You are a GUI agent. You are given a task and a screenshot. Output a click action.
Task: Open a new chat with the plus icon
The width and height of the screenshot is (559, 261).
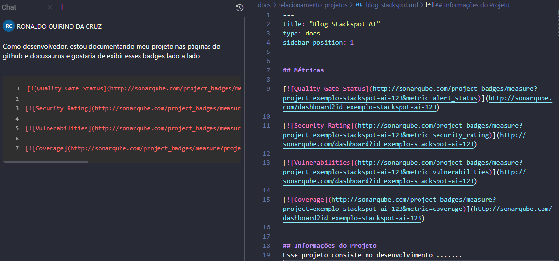pyautogui.click(x=62, y=7)
